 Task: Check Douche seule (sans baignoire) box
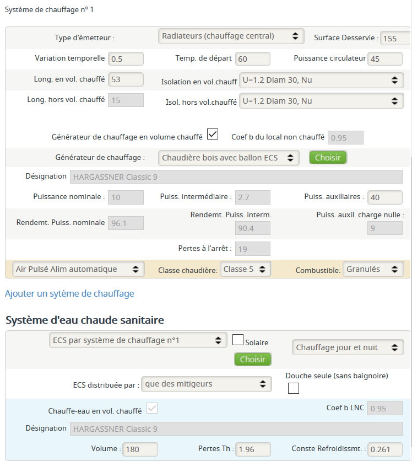(x=294, y=388)
